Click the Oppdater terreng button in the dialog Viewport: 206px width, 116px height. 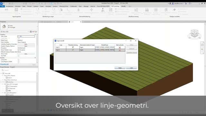(x=132, y=53)
